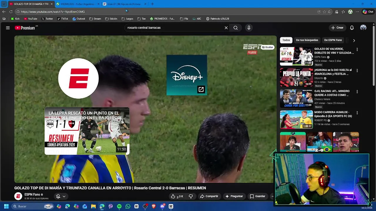Viewport: 376px width, 211px height.
Task: Click the ESPN channel logo circle on video
Action: click(x=78, y=78)
